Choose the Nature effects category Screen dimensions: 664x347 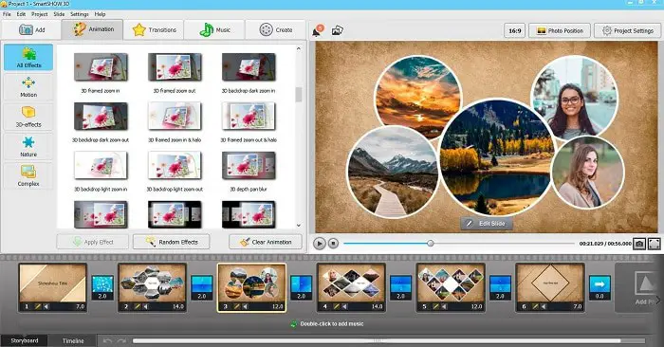[28, 146]
